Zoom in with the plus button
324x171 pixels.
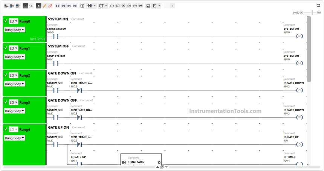pos(319,12)
